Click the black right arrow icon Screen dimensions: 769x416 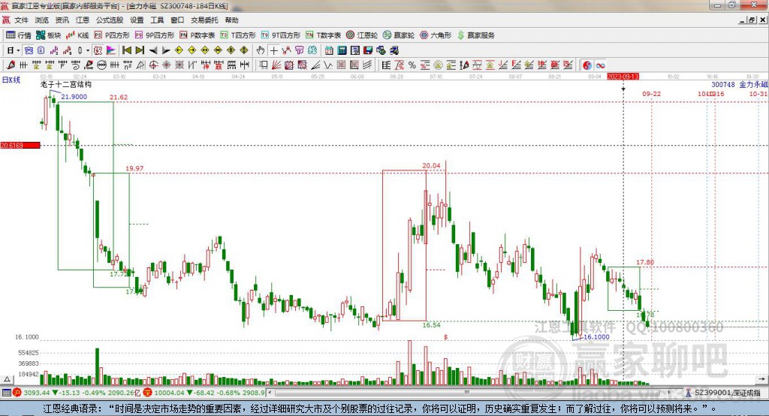pyautogui.click(x=166, y=50)
